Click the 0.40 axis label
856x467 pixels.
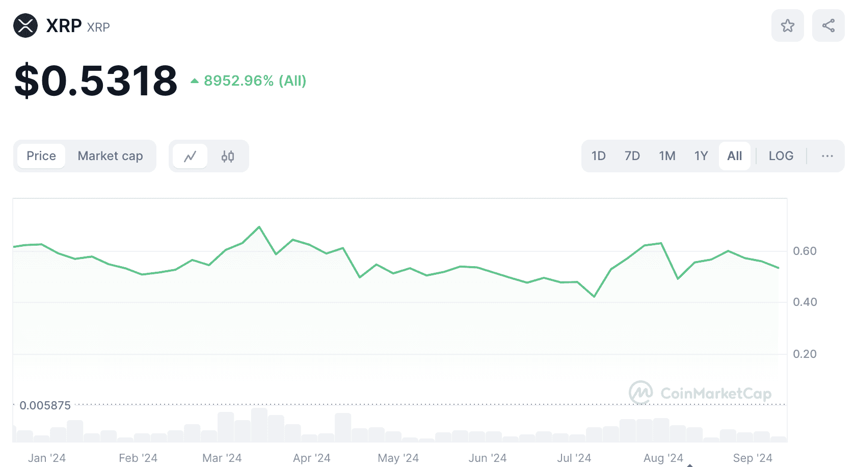(805, 302)
